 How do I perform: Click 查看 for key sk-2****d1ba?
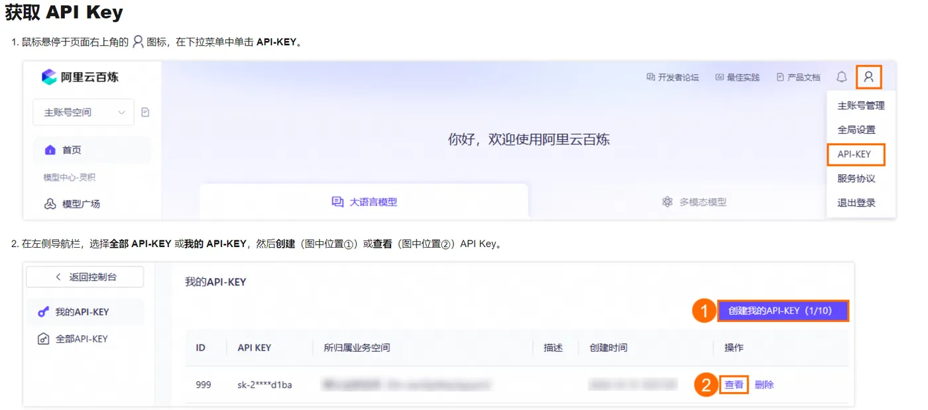point(734,385)
